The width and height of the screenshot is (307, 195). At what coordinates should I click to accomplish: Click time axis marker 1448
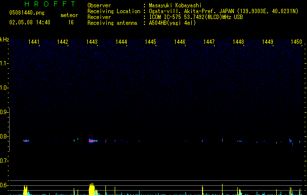click(x=238, y=42)
